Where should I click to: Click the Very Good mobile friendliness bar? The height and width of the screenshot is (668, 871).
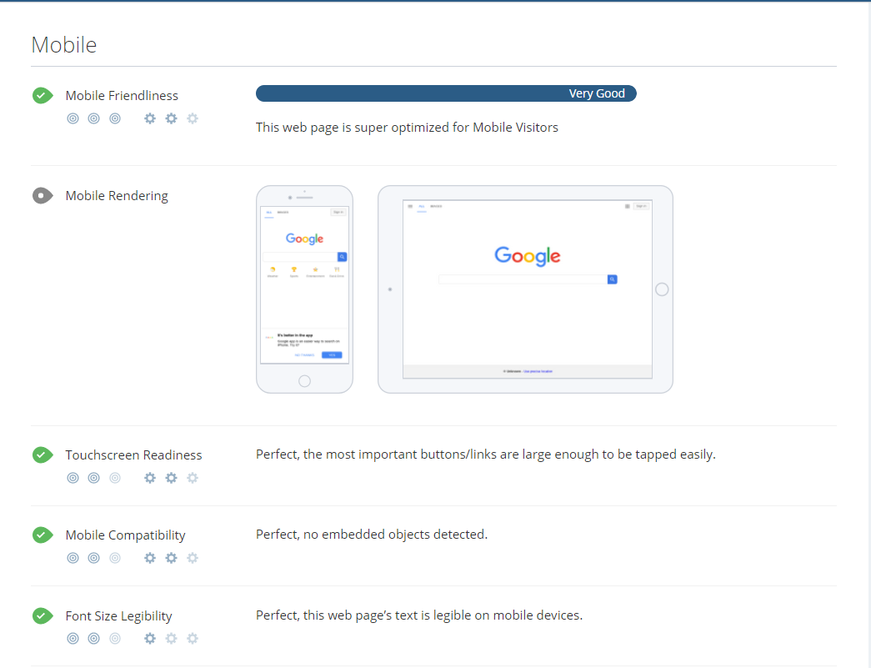pyautogui.click(x=446, y=93)
